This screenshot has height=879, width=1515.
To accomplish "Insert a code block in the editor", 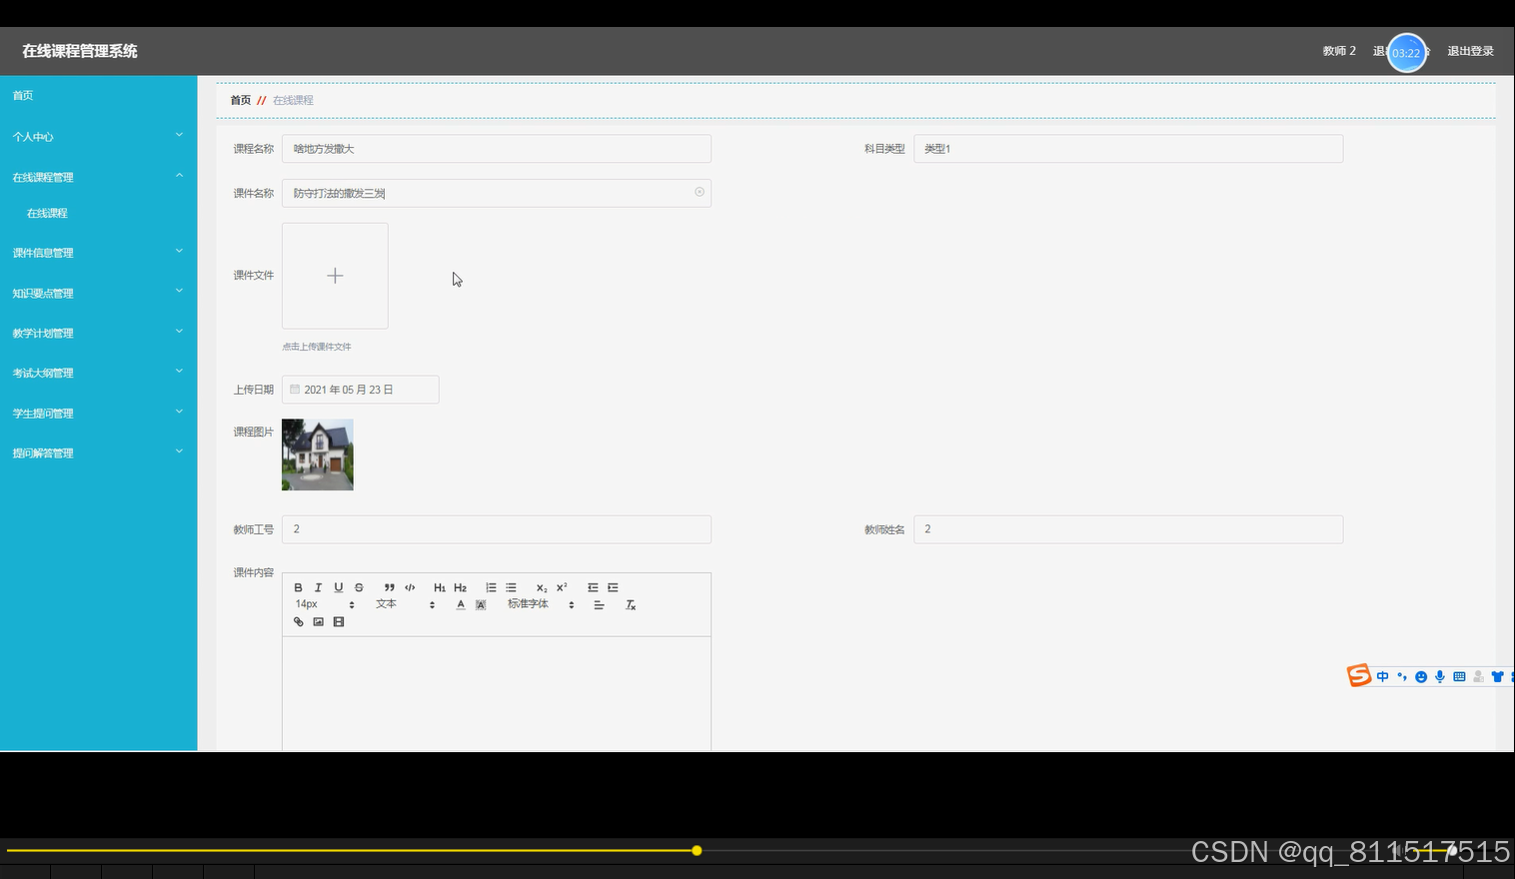I will tap(410, 587).
